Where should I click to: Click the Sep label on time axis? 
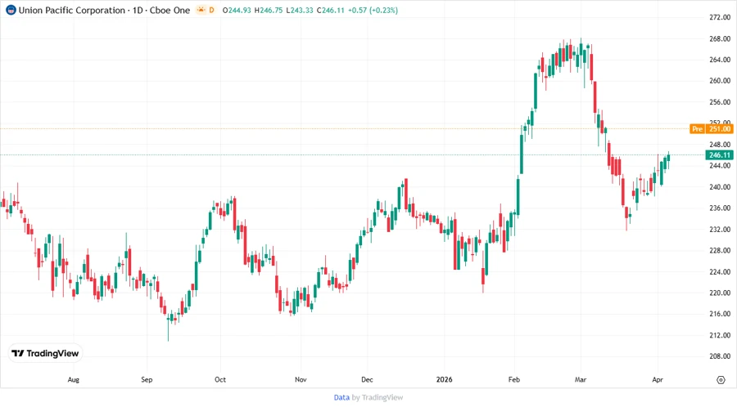coord(147,379)
